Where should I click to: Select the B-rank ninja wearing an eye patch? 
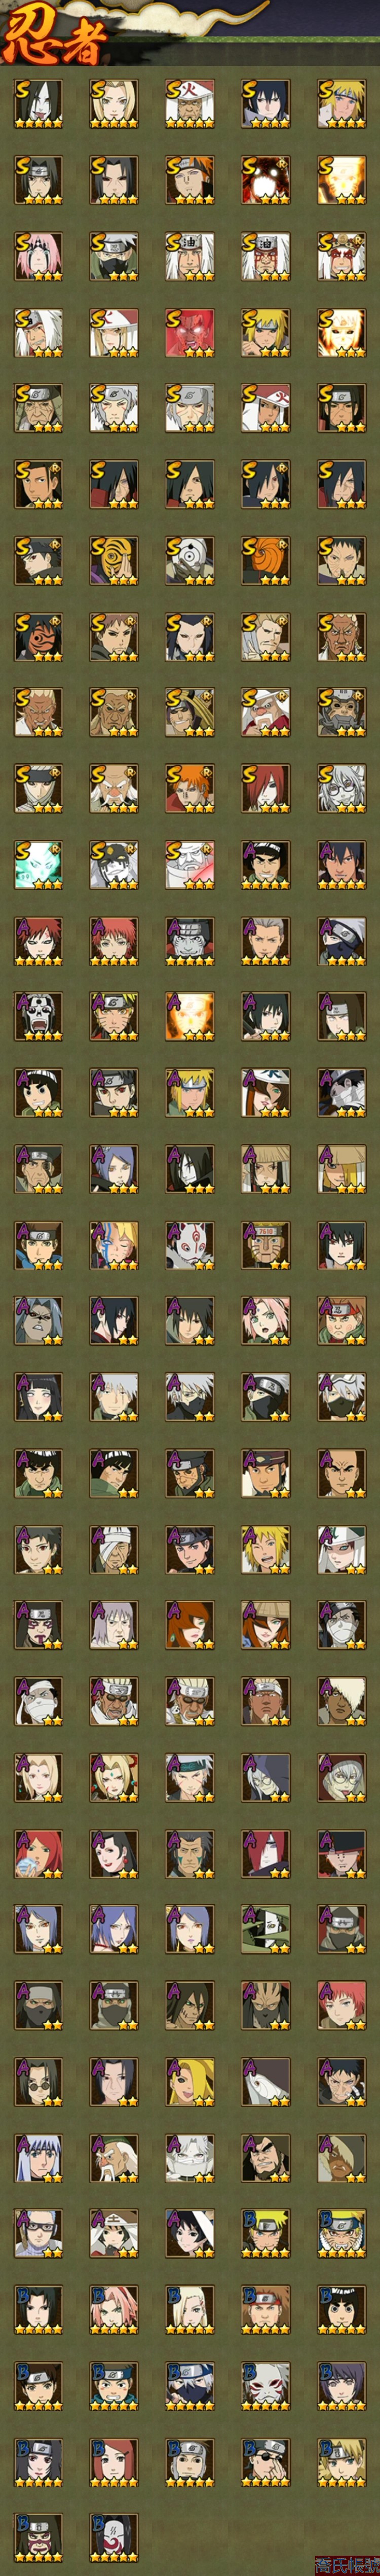click(266, 2460)
